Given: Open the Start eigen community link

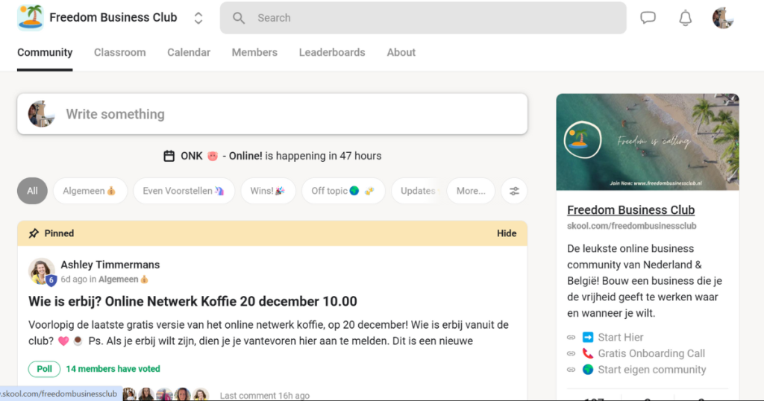Looking at the screenshot, I should [x=652, y=370].
